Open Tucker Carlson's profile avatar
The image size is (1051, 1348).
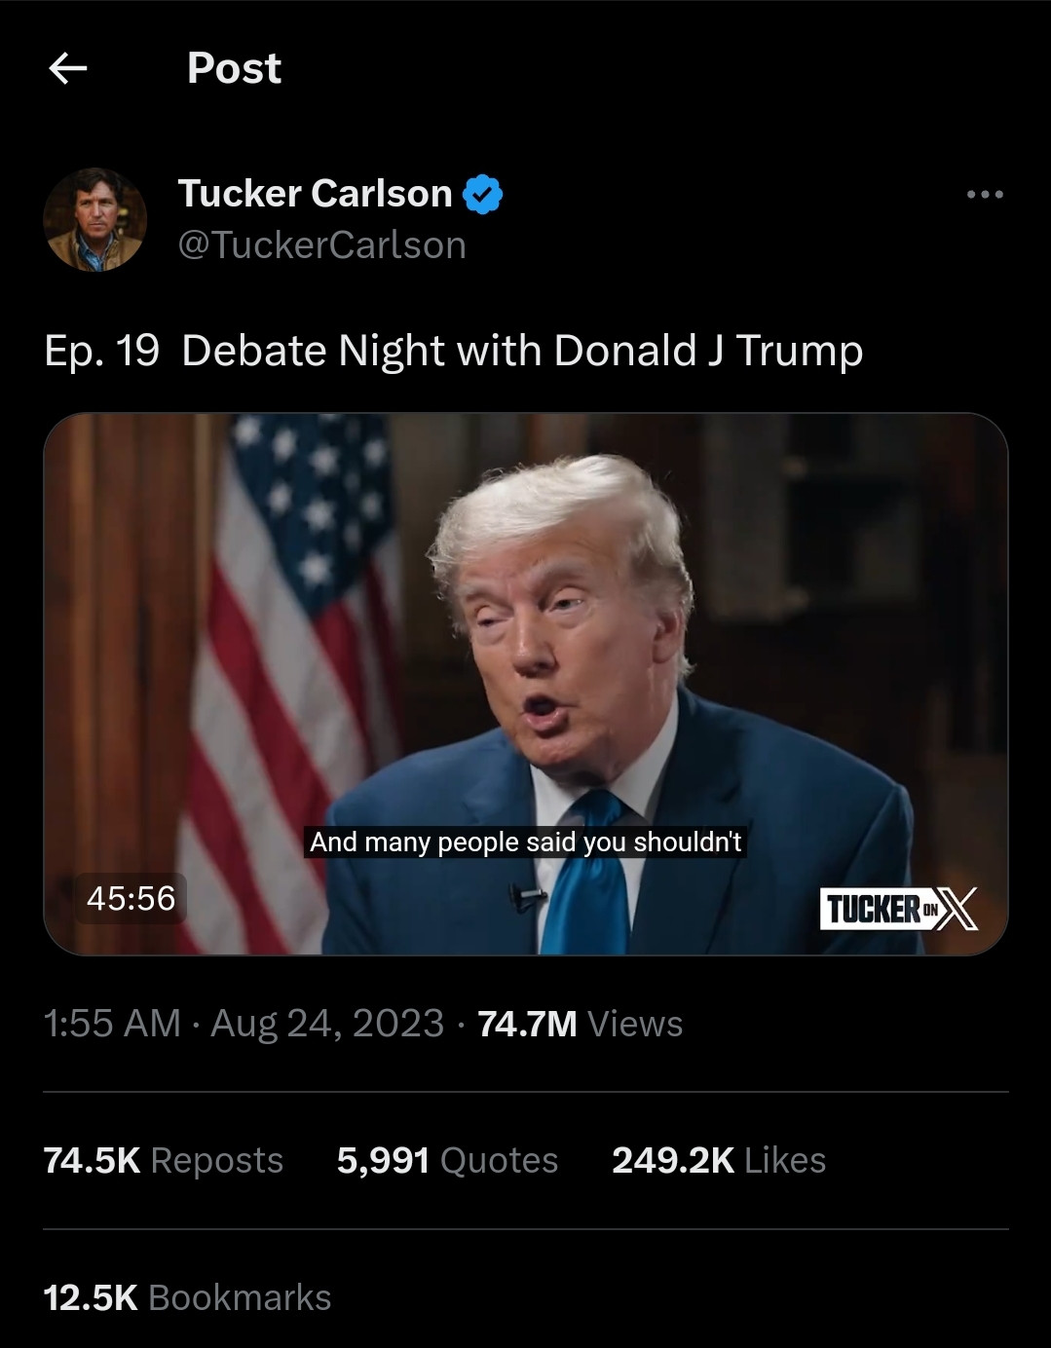(94, 219)
